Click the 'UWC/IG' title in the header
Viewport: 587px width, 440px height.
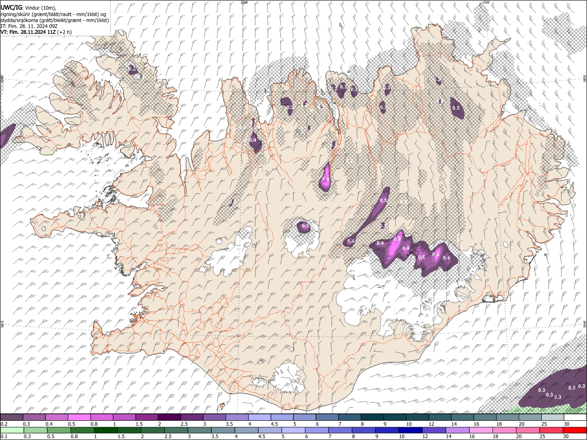(x=11, y=8)
